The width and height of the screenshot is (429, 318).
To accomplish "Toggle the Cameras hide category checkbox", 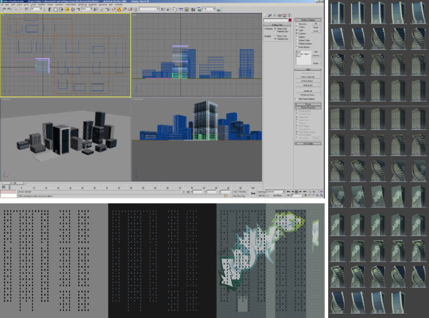I will click(x=298, y=33).
